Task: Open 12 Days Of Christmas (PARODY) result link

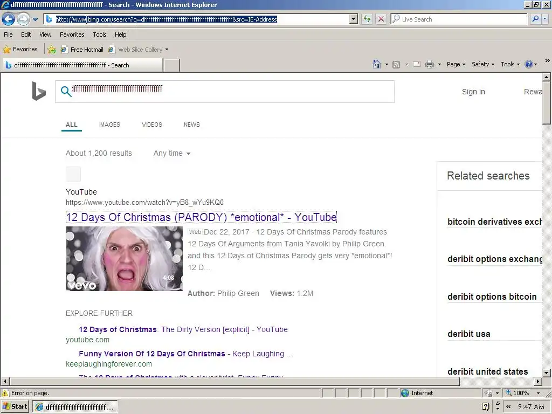Action: (x=202, y=217)
